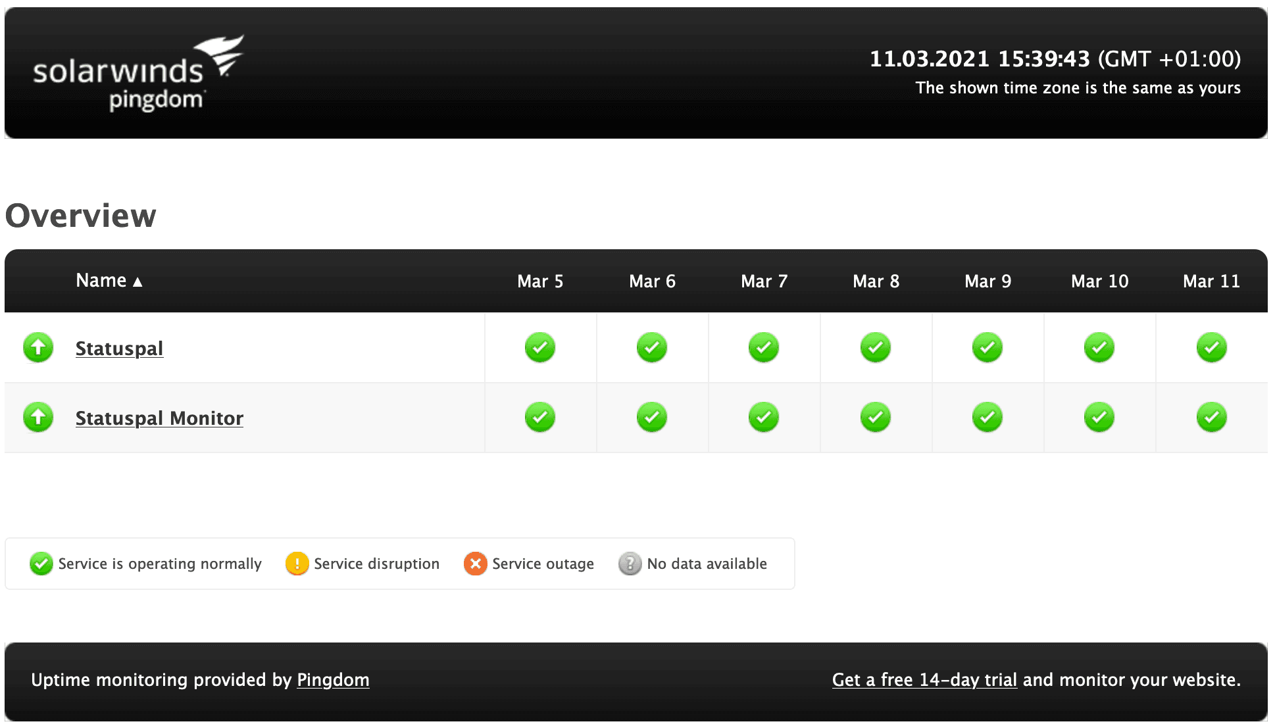Screen dimensions: 1275x728
Task: Click the 11.03.2021 15:39:43 timestamp
Action: pos(980,59)
